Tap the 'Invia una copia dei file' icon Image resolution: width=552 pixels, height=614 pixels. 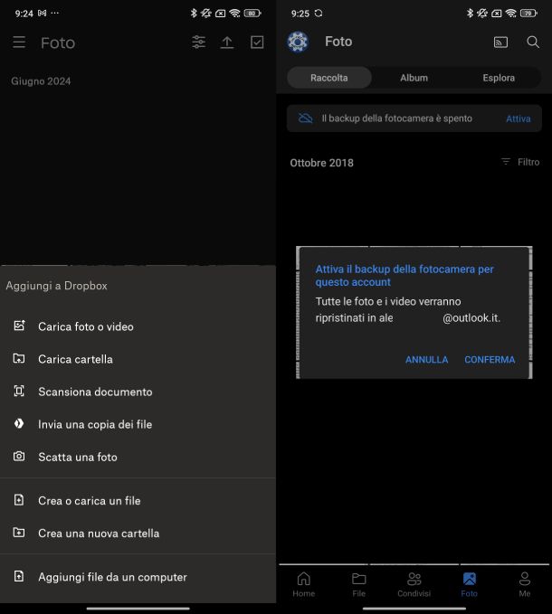tap(19, 423)
